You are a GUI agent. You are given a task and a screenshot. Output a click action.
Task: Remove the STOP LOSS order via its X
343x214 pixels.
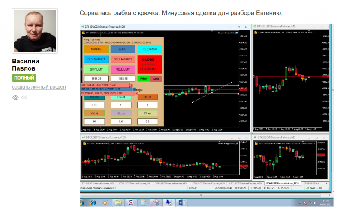pos(137,93)
